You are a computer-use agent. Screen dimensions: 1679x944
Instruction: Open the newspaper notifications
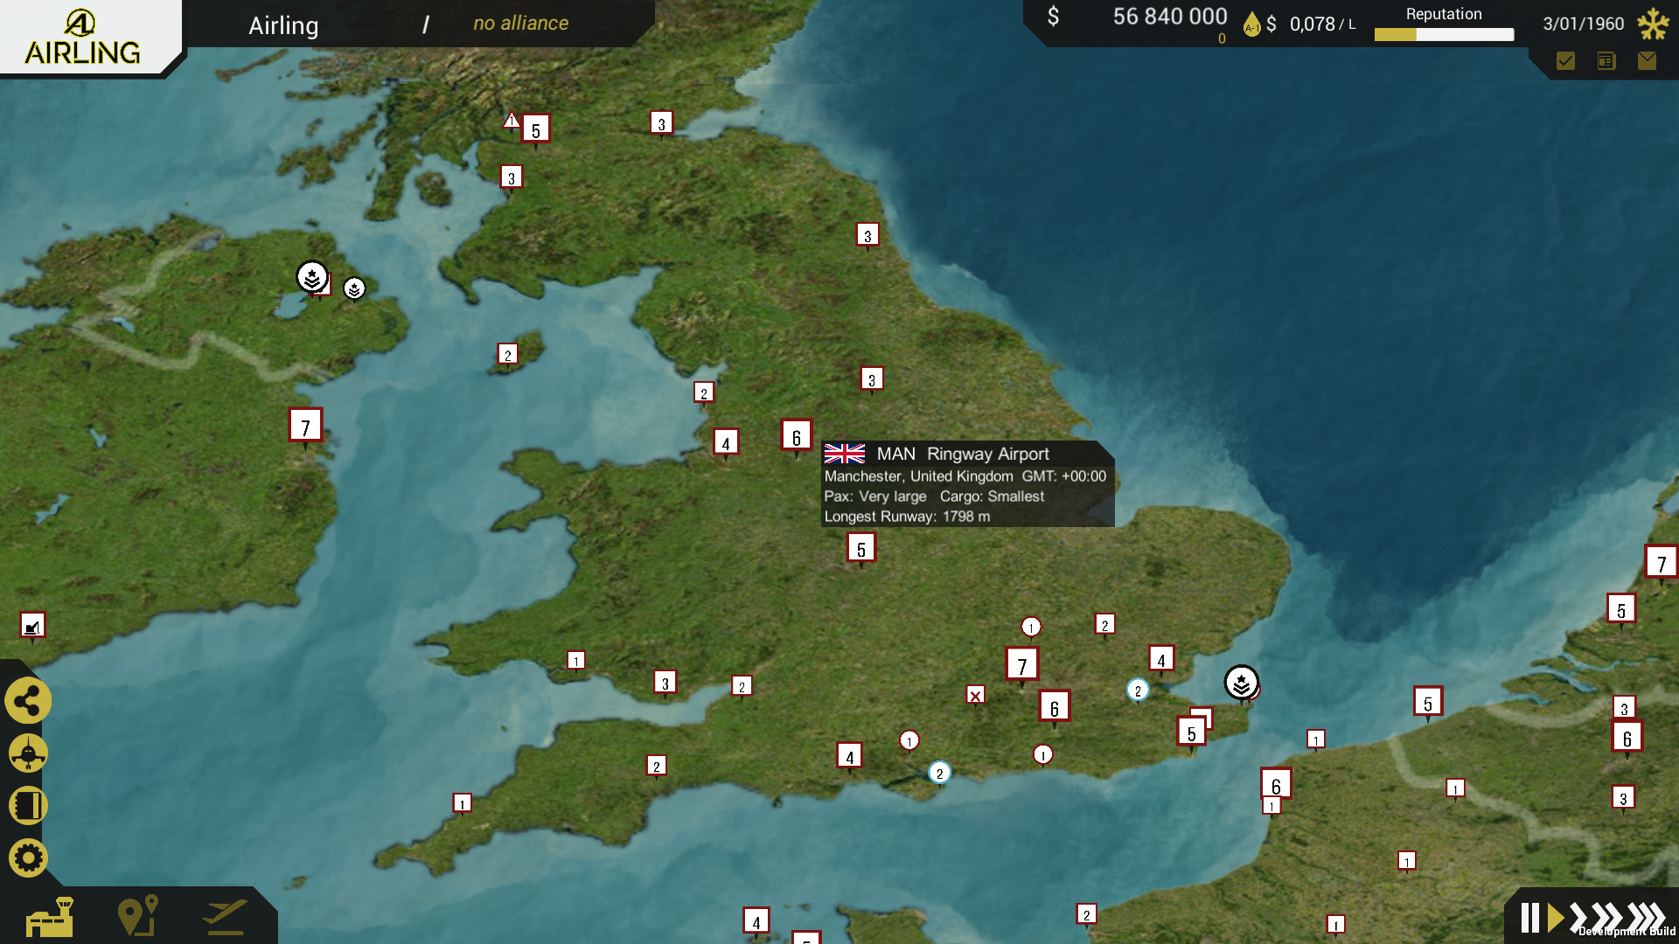1606,61
